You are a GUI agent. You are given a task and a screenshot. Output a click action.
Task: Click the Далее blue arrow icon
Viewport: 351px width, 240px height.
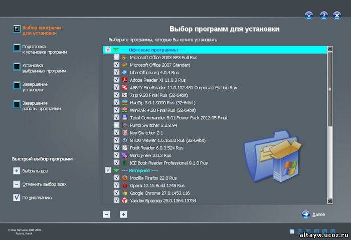click(306, 214)
